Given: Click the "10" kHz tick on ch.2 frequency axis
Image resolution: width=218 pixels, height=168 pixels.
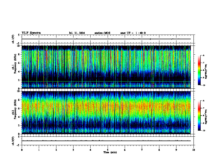Looking at the screenshot, I should (19, 91).
